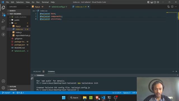The image size is (179, 101).
Task: Open Explorer more actions ellipsis
Action: (x=27, y=7)
